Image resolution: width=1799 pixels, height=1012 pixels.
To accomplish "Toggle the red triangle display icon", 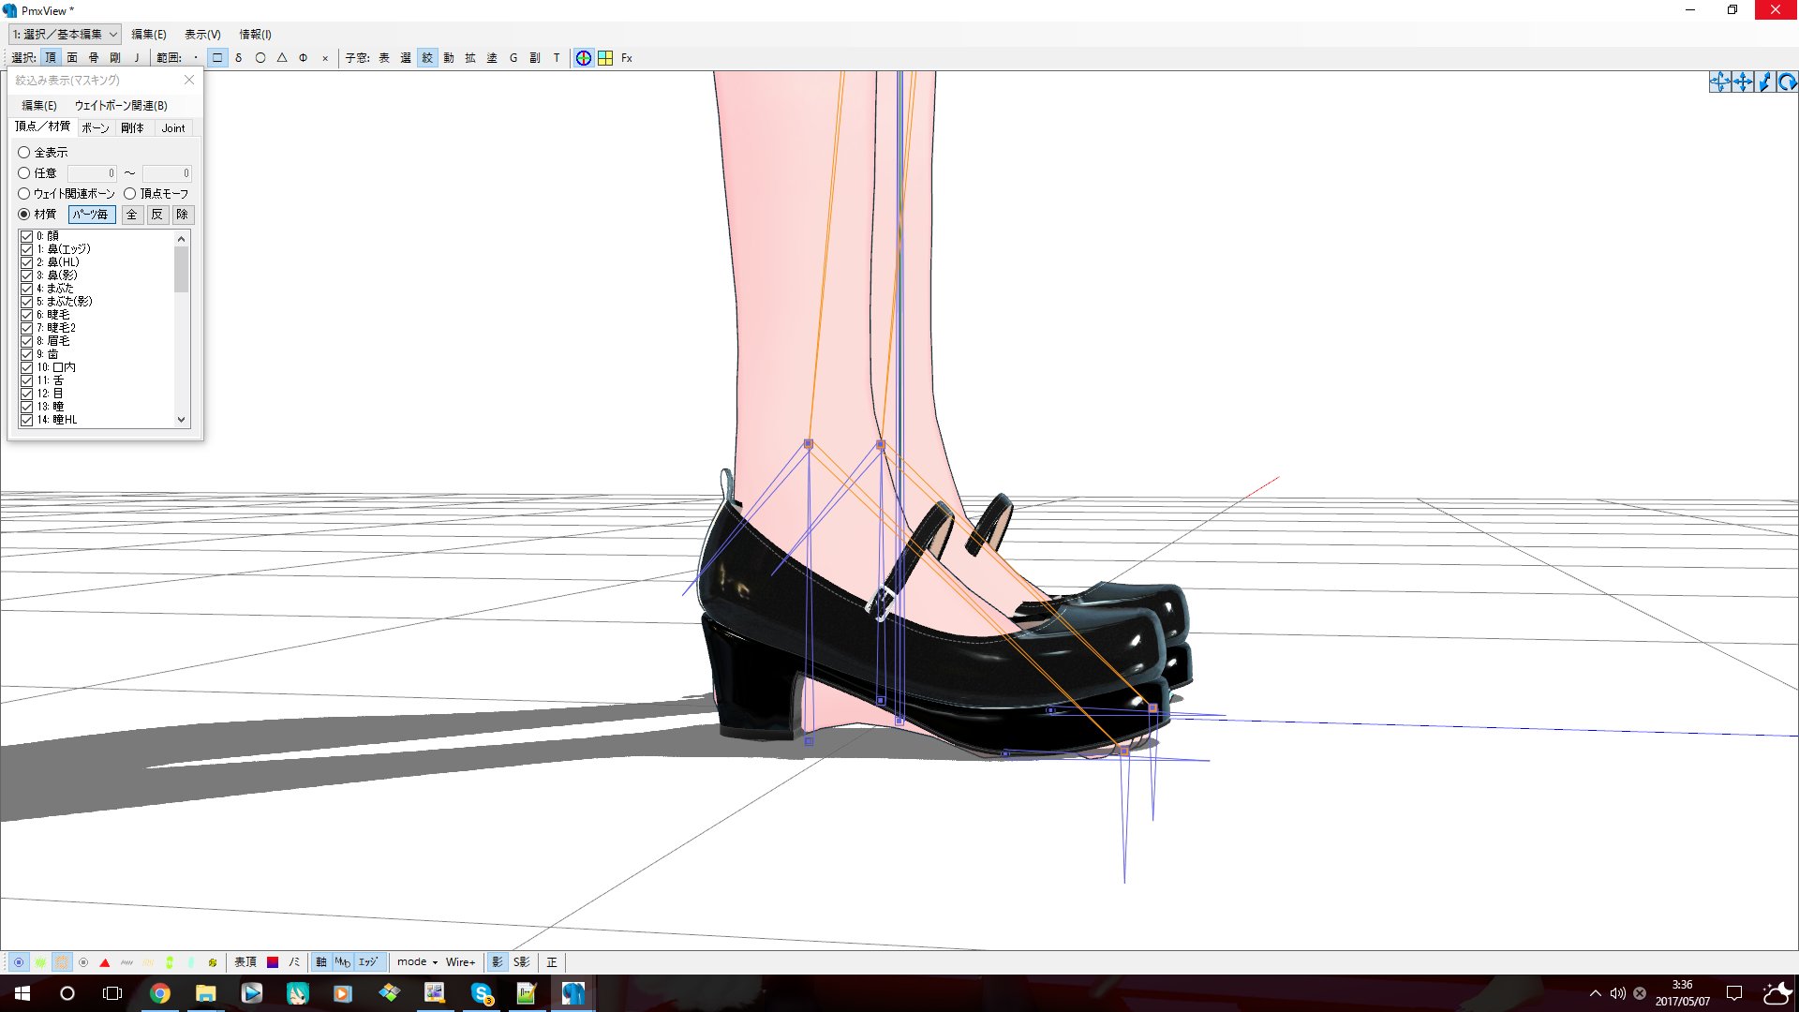I will (105, 962).
